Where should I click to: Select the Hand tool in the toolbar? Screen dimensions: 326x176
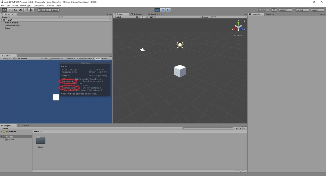(4, 10)
